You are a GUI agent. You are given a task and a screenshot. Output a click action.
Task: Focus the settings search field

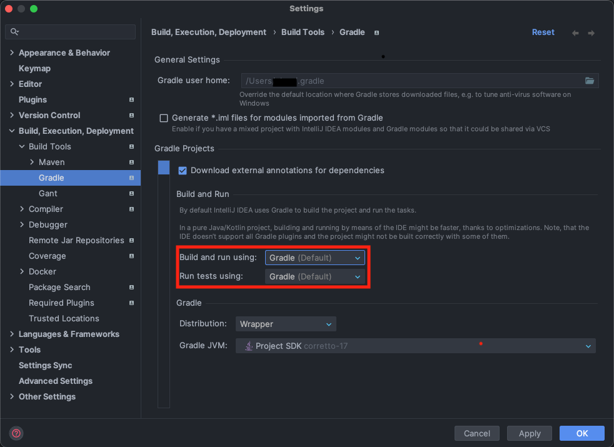click(71, 32)
